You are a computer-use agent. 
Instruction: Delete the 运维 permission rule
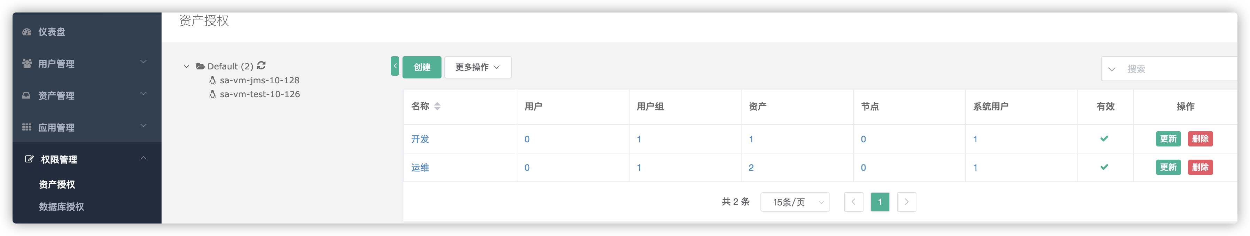1200,167
